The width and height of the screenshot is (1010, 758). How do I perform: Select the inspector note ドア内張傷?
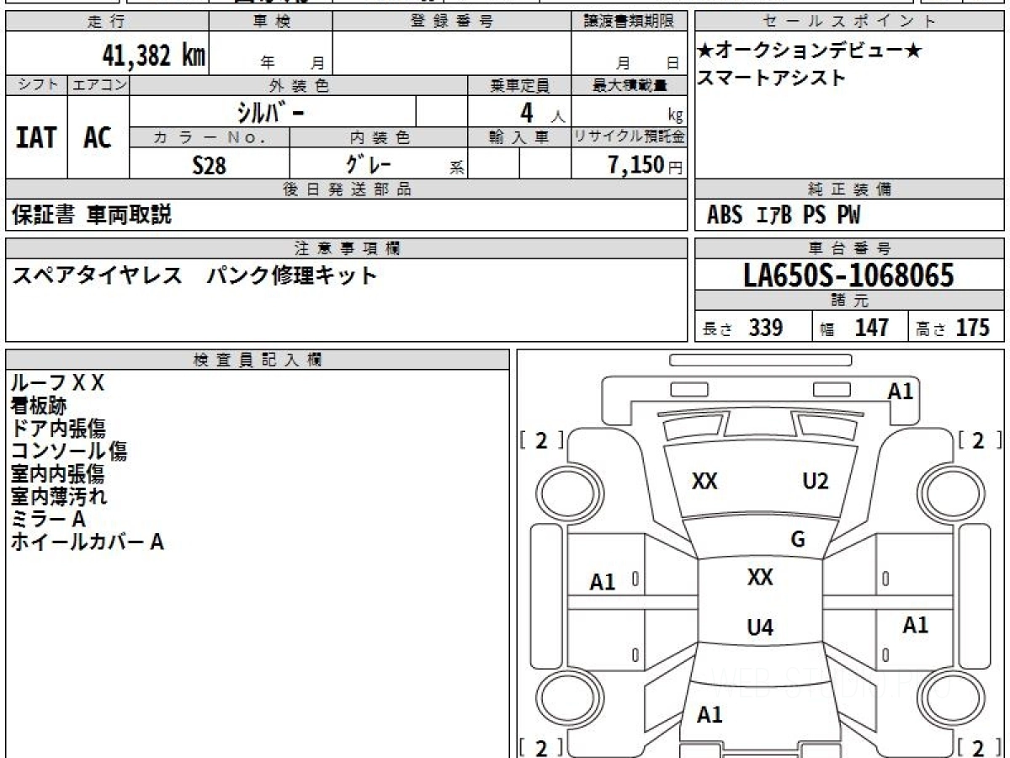tap(58, 429)
